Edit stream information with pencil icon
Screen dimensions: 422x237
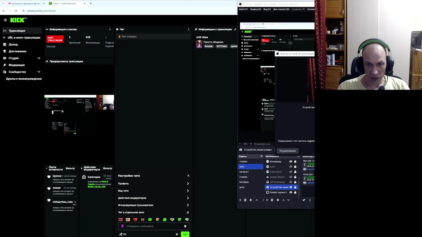click(235, 29)
